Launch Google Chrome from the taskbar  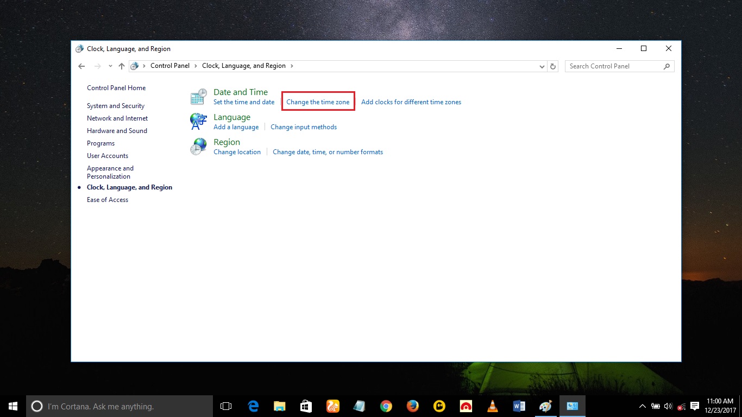[386, 406]
